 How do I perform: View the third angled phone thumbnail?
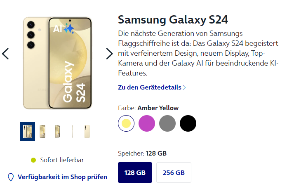pyautogui.click(x=57, y=131)
